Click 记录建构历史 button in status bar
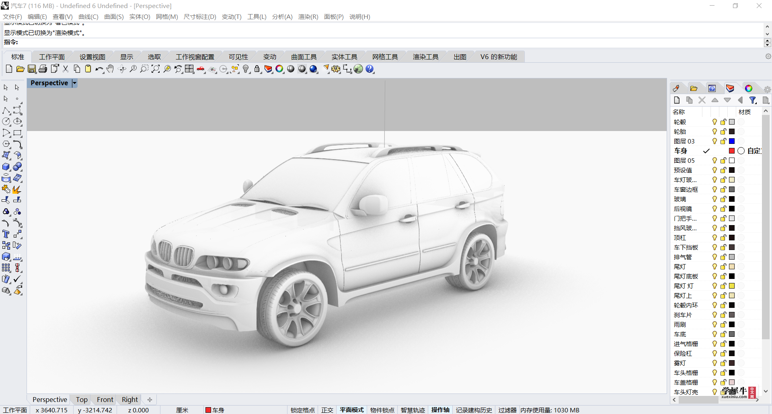 point(474,410)
